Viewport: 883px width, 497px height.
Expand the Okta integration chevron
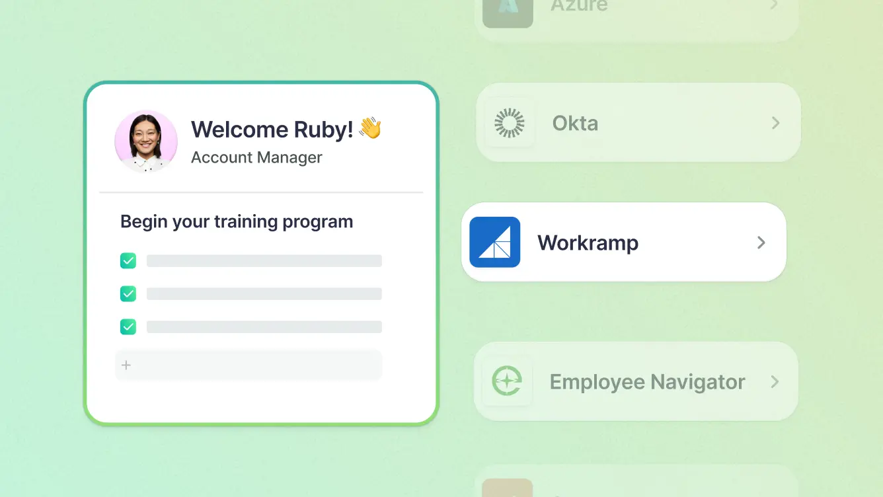click(775, 123)
